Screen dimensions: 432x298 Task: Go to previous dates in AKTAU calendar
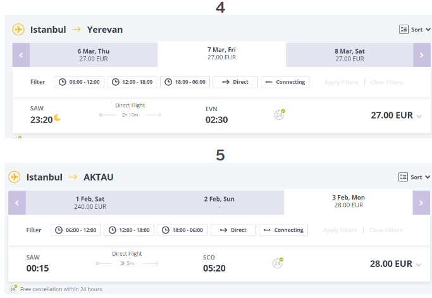[17, 203]
